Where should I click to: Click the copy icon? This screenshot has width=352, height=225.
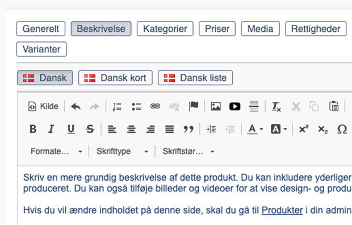pos(315,106)
